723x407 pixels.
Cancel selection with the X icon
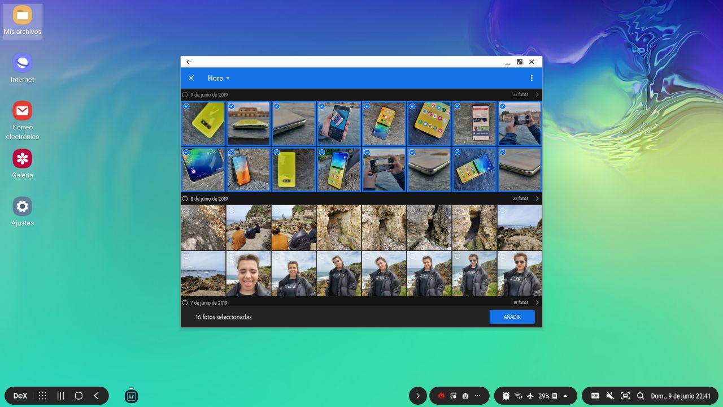click(191, 78)
